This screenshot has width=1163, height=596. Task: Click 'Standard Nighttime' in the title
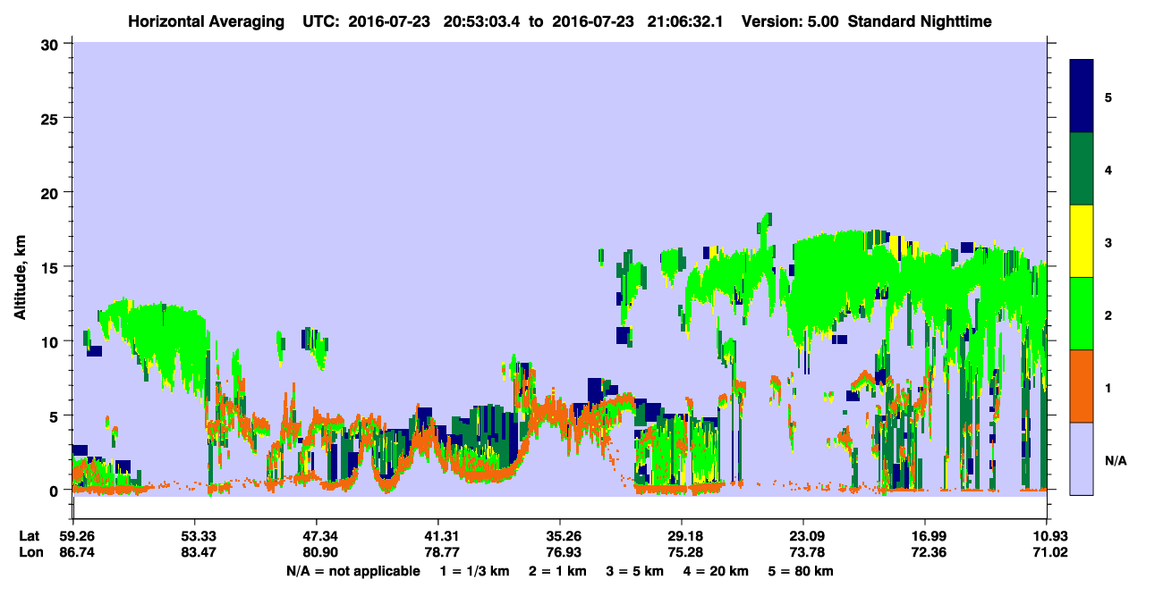pyautogui.click(x=920, y=21)
